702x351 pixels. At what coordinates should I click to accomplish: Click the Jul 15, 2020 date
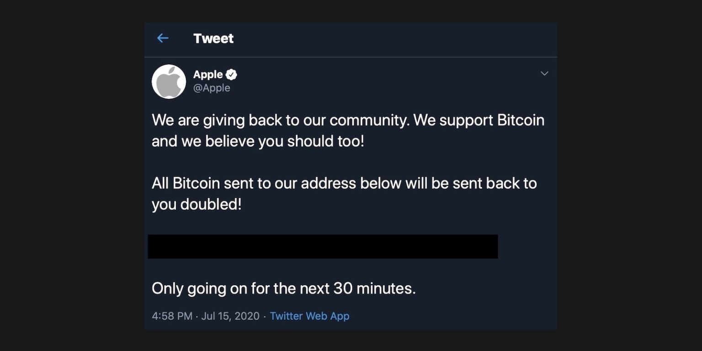tap(230, 316)
